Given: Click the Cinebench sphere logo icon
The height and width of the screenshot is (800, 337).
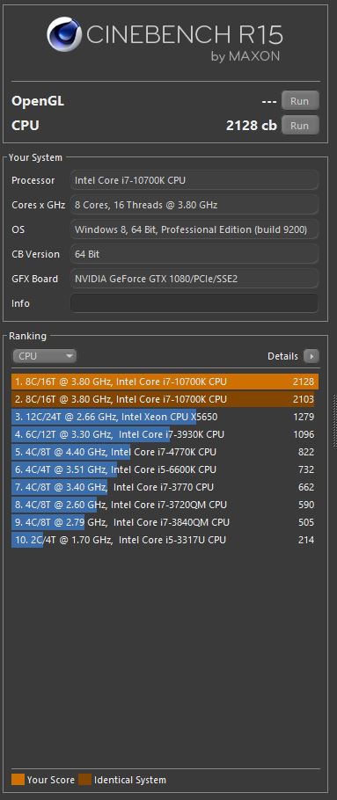Looking at the screenshot, I should (x=64, y=34).
